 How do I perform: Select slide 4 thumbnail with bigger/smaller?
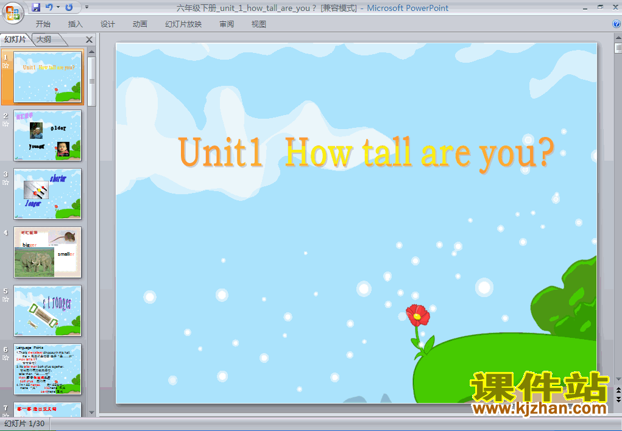pos(47,252)
